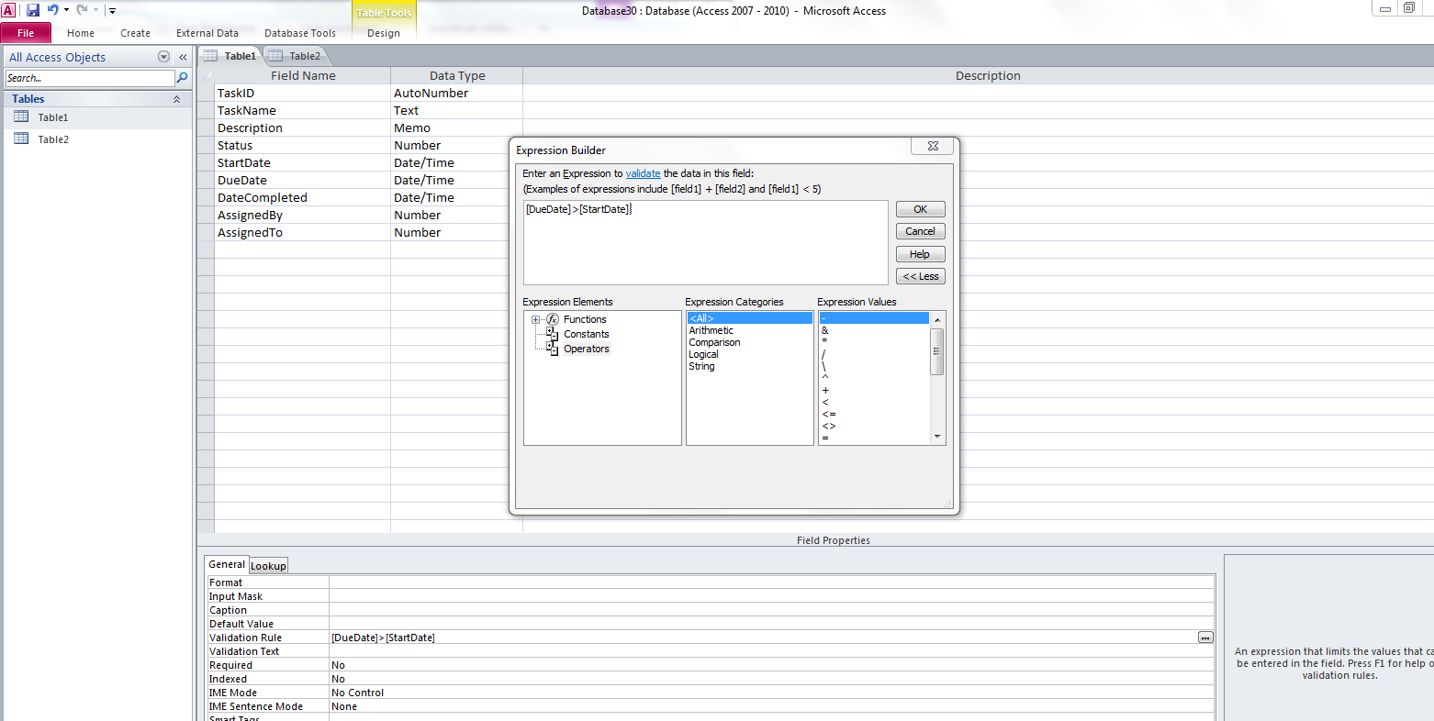Click the Table2 icon in navigation pane

tap(21, 139)
